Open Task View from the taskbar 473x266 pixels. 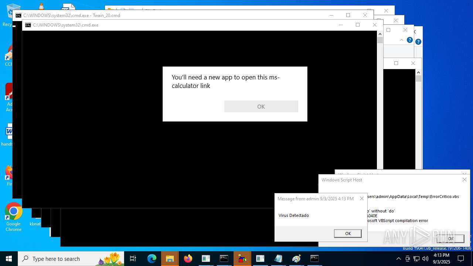click(x=133, y=259)
